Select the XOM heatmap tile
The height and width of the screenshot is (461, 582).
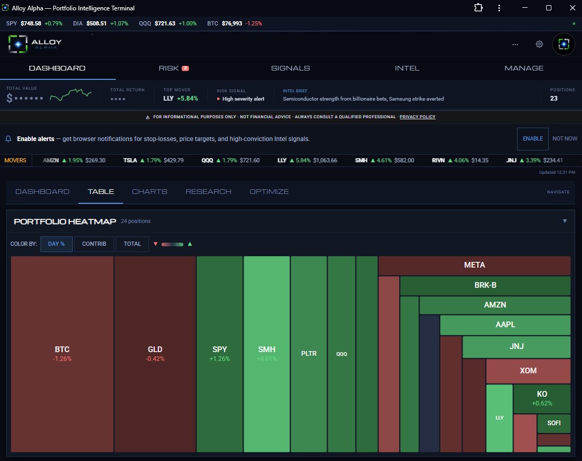click(x=528, y=371)
